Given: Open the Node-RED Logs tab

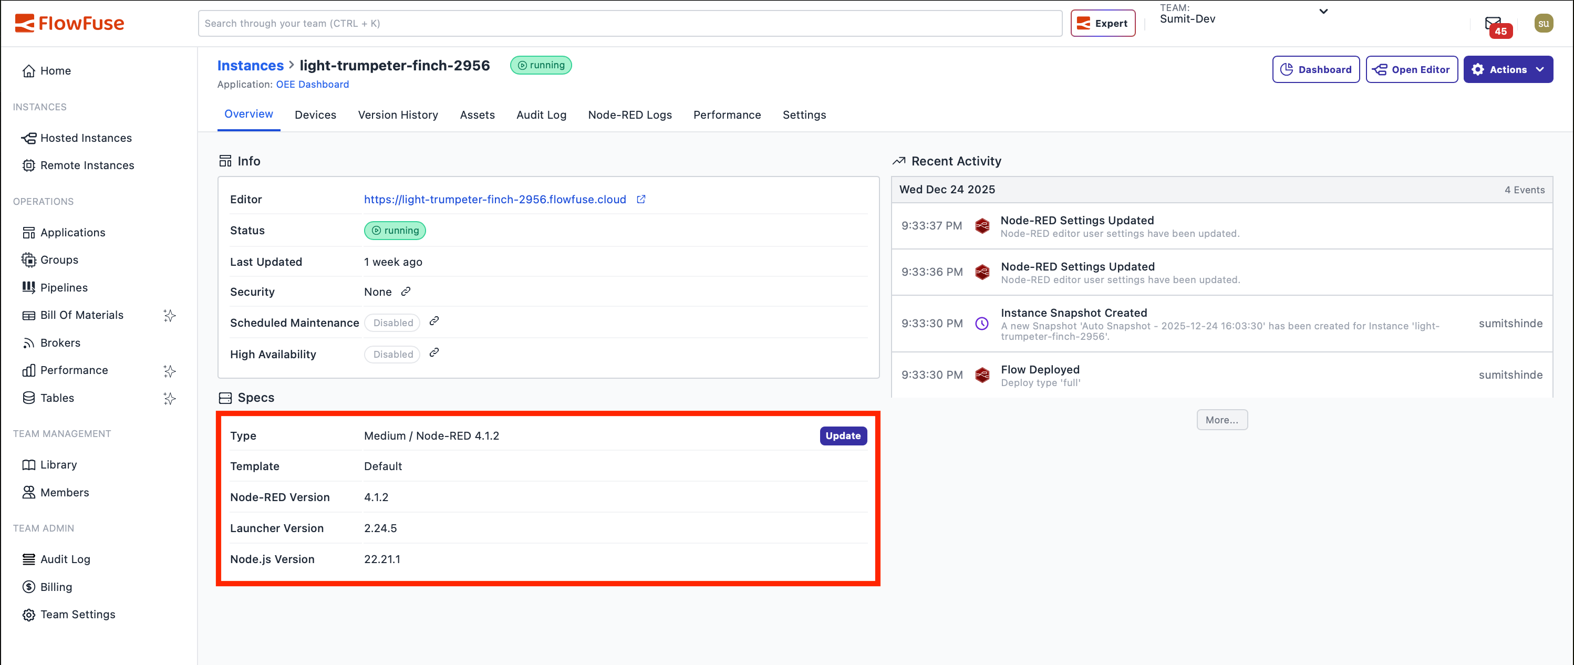Looking at the screenshot, I should click(630, 115).
